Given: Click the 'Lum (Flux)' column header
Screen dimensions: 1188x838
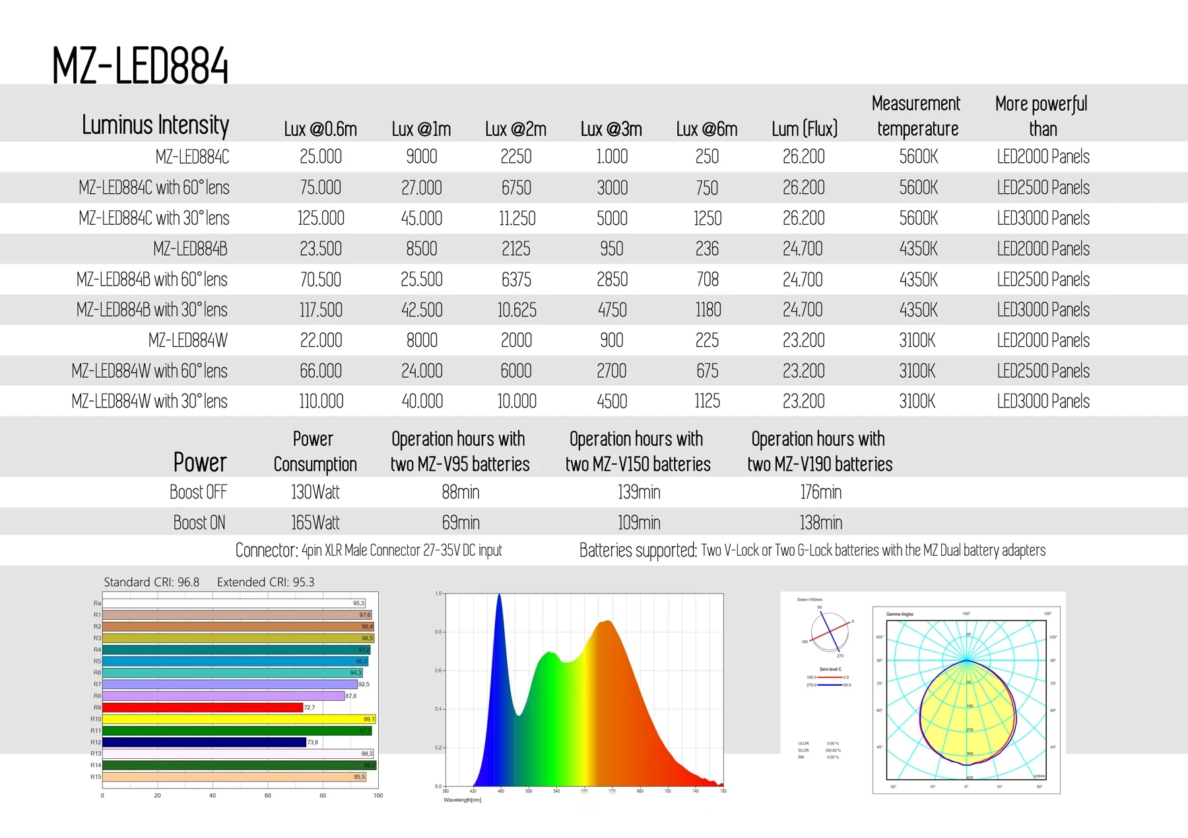Looking at the screenshot, I should (x=805, y=129).
